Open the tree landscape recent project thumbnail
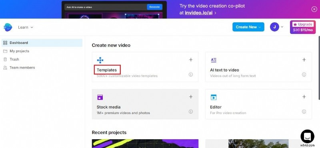This screenshot has width=320, height=148. point(258,144)
